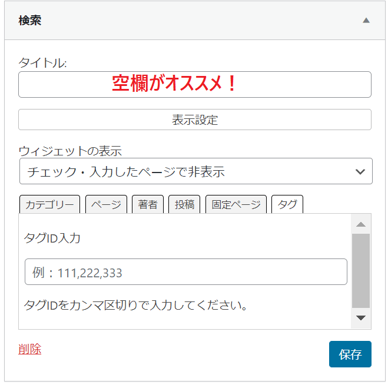Click the scrollbar up arrow in the tag panel
The height and width of the screenshot is (388, 388).
(x=361, y=224)
